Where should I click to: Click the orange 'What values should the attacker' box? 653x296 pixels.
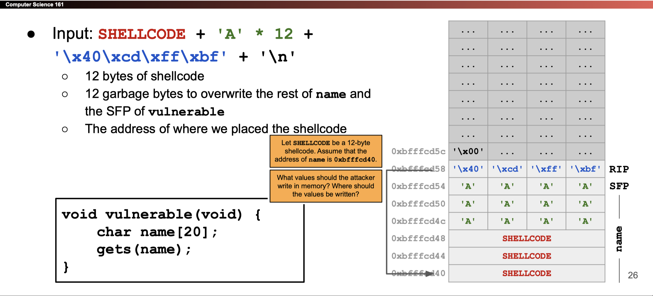(x=326, y=186)
